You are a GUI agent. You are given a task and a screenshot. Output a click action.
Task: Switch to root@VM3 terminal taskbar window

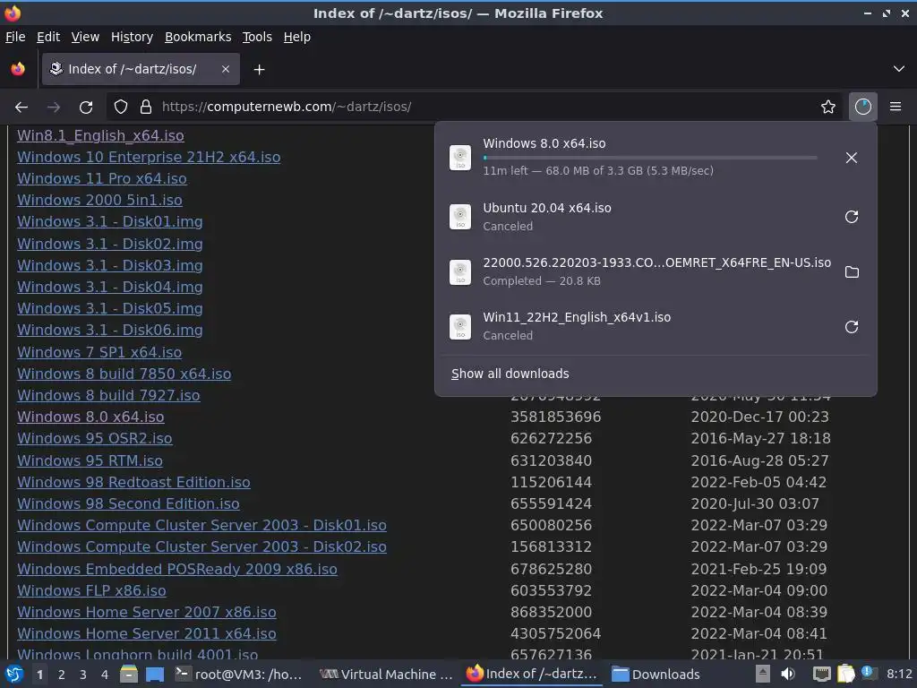pos(239,675)
